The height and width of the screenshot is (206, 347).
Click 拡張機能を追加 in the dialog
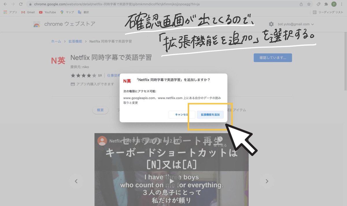coord(210,115)
